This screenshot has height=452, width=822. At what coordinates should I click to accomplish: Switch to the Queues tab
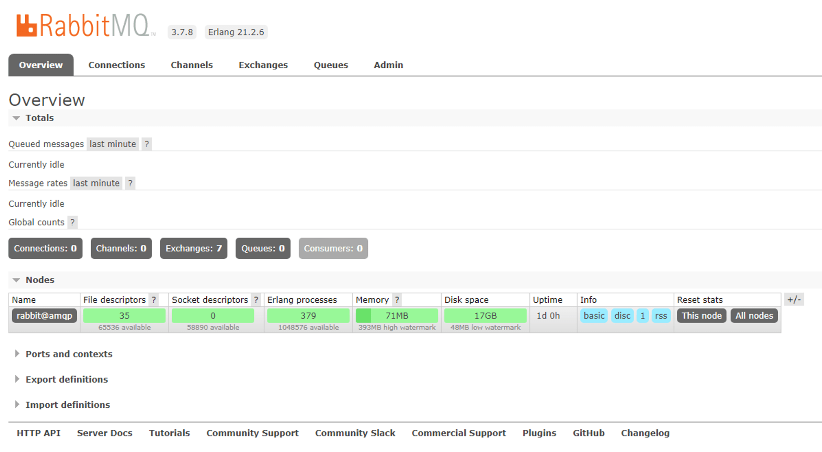click(331, 65)
